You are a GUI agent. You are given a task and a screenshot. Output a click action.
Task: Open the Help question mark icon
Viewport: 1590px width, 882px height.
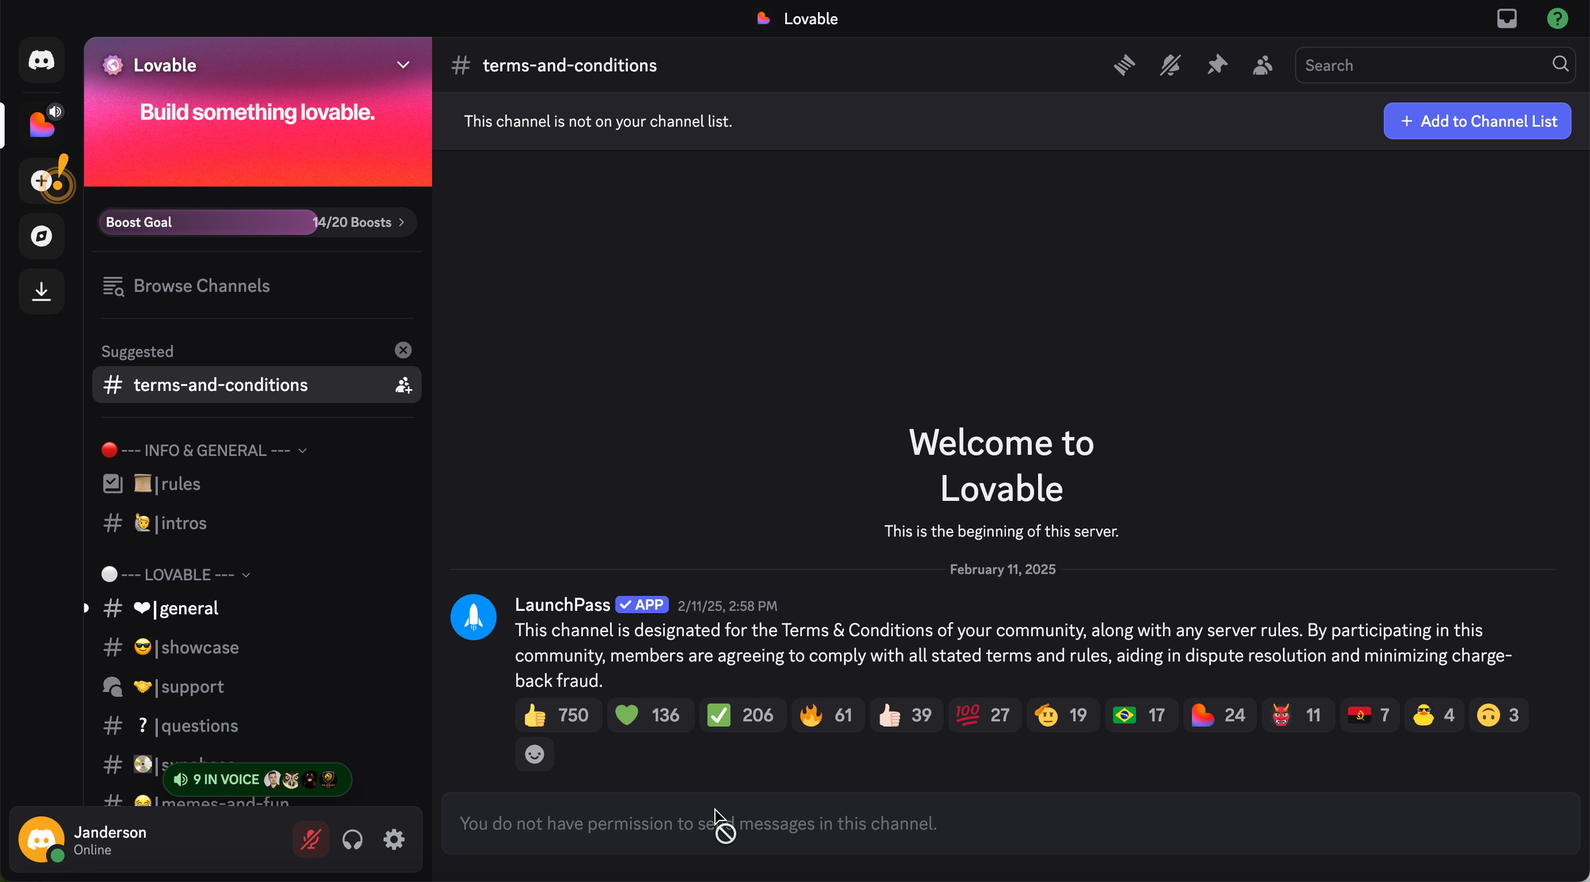click(1557, 18)
